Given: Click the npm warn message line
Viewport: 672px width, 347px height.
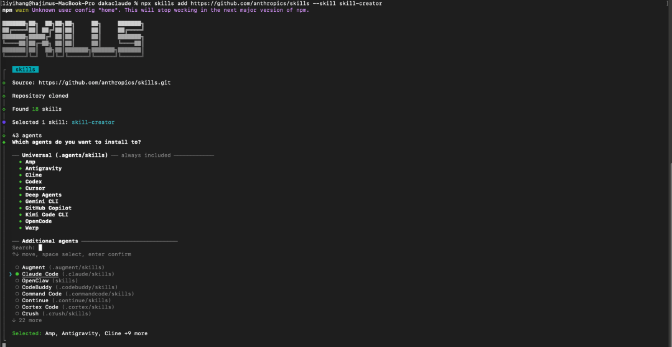Looking at the screenshot, I should pos(156,10).
